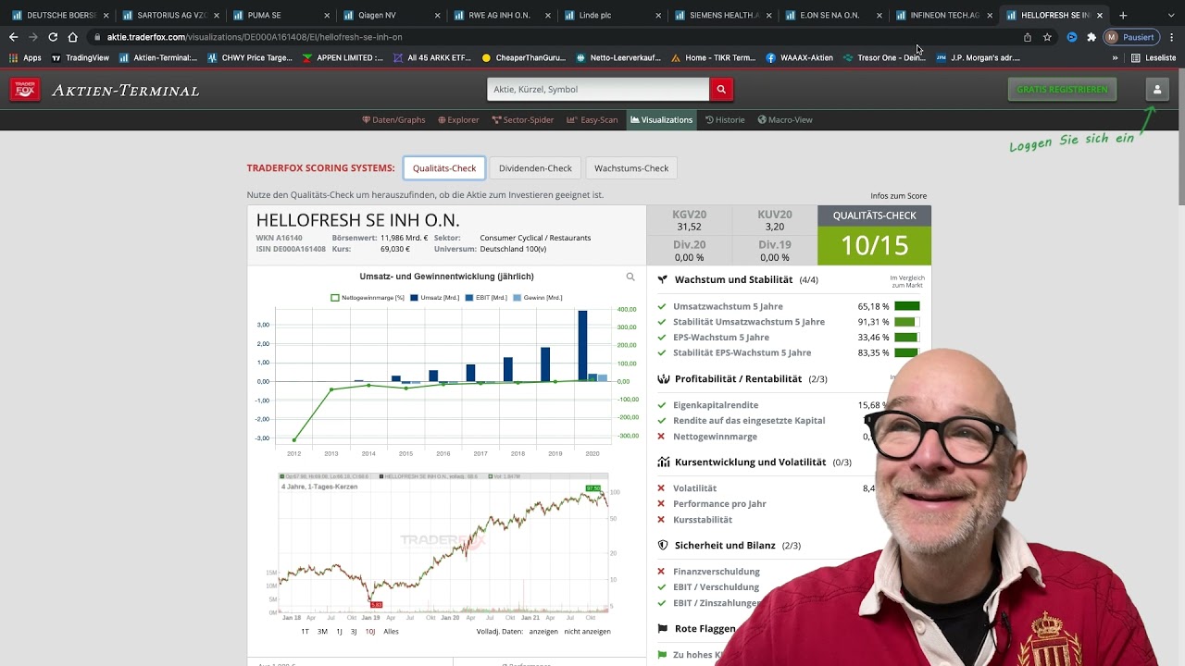The image size is (1185, 666).
Task: Close the HELLOFRESH SE browser tab
Action: tap(1100, 15)
